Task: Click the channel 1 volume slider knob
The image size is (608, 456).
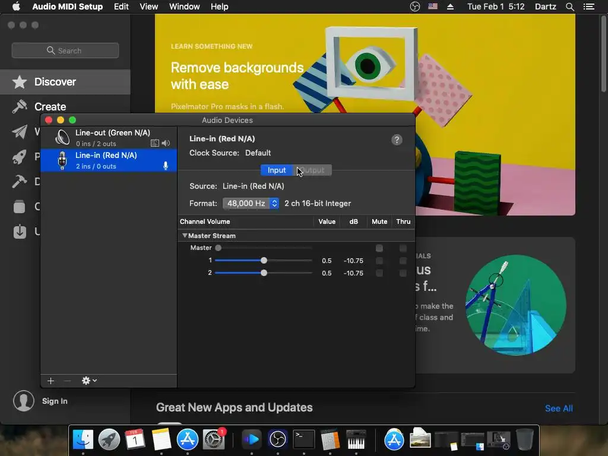Action: 264,261
